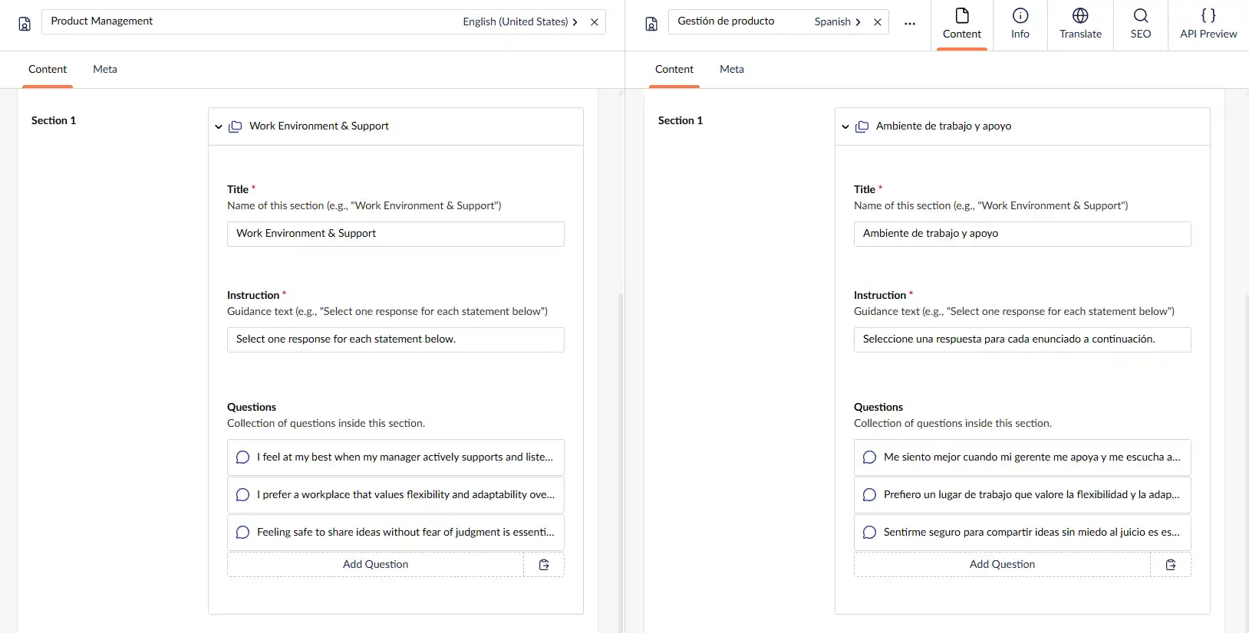Collapse the Ambiente de trabajo y apoyo block
The height and width of the screenshot is (633, 1249).
845,126
